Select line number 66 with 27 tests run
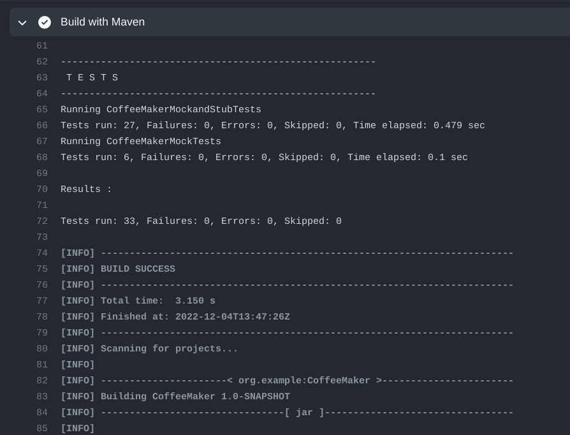Image resolution: width=570 pixels, height=435 pixels. (42, 125)
